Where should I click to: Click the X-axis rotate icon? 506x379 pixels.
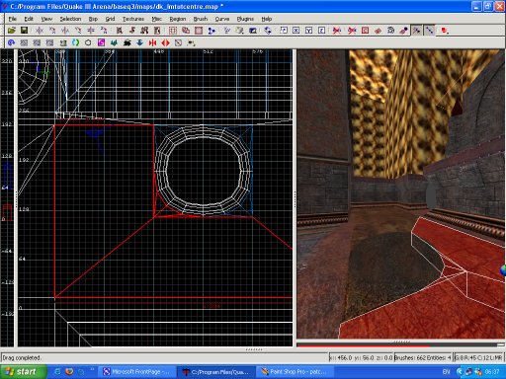(52, 31)
